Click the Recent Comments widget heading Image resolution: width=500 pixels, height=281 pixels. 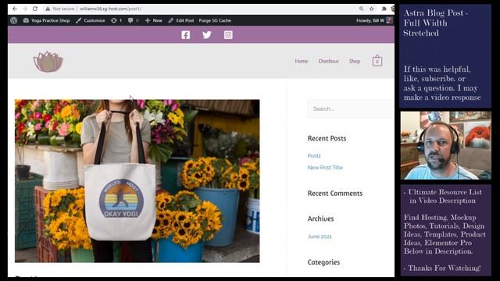tap(335, 194)
